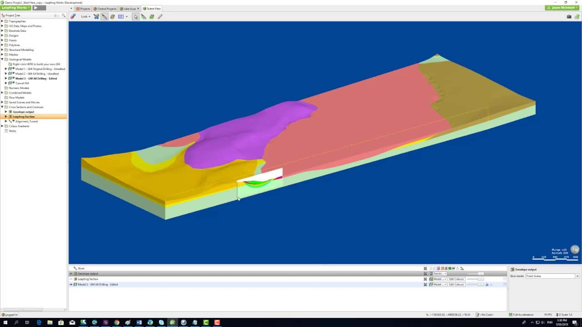Switch to the Projects tab
Screen dimensions: 582x327
coord(84,8)
